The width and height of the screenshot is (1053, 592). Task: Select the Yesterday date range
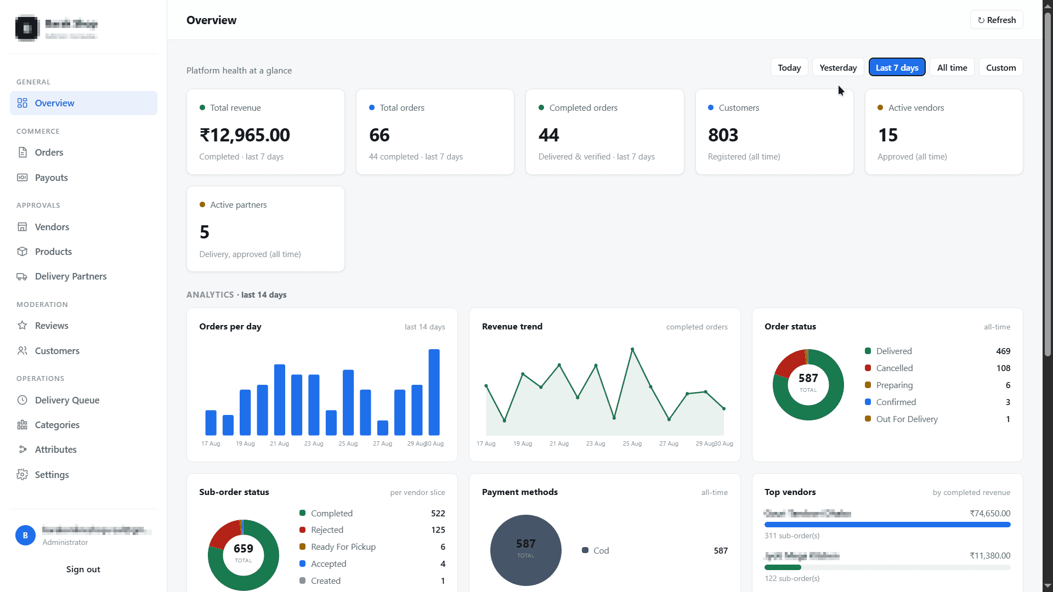pos(838,67)
